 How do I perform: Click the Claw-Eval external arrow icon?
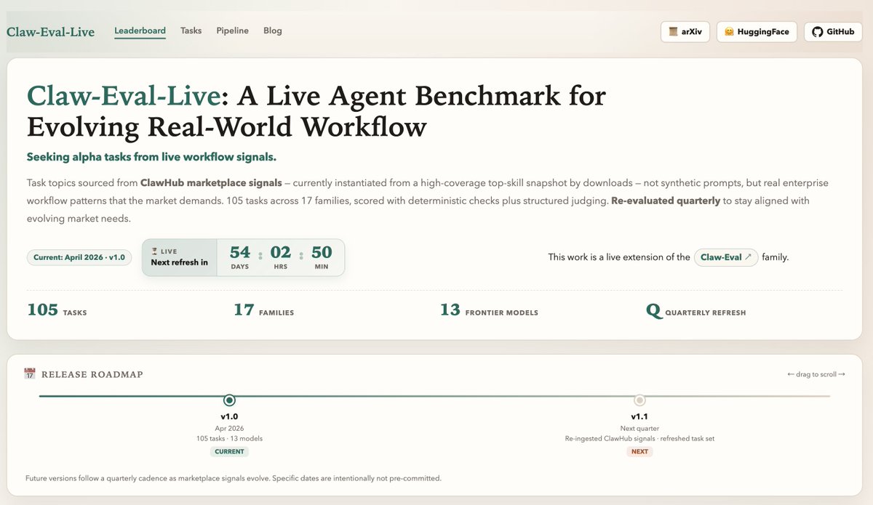(748, 257)
